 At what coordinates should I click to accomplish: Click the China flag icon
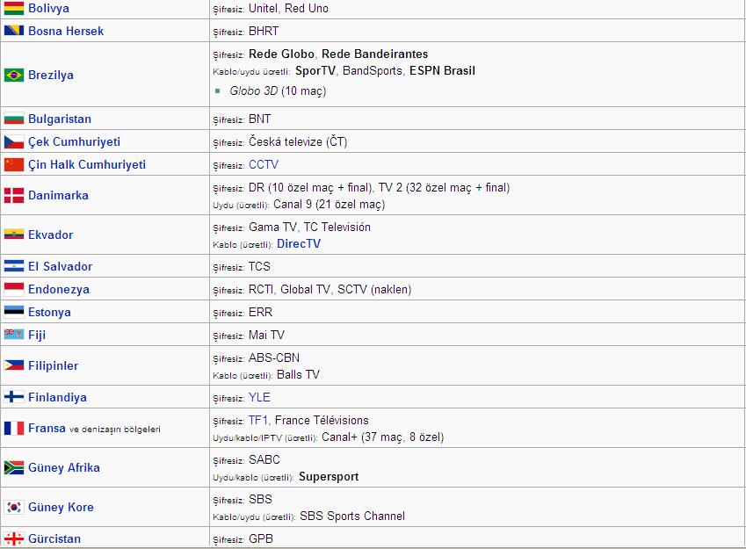pyautogui.click(x=14, y=164)
